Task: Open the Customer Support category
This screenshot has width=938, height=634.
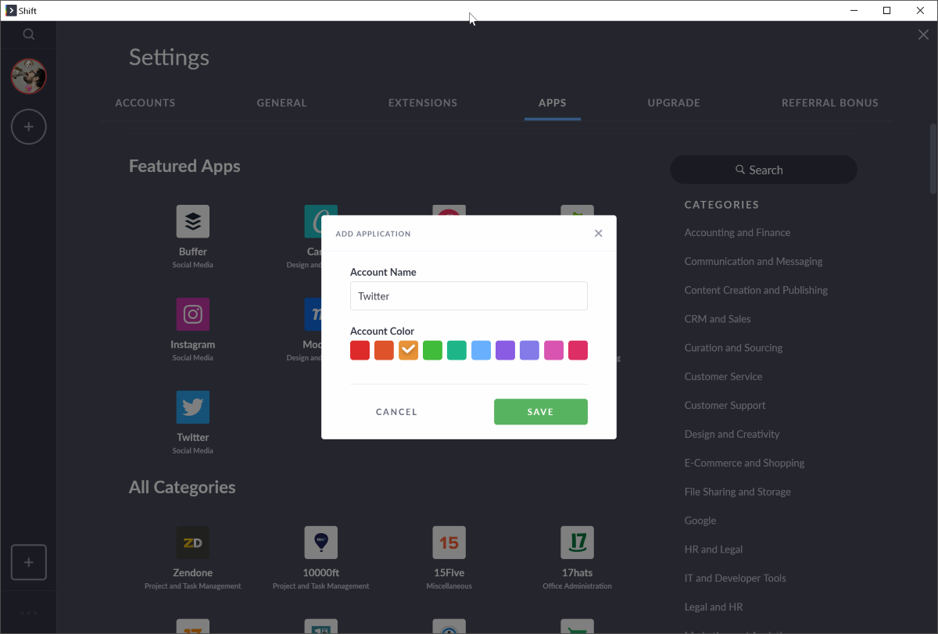Action: point(725,405)
